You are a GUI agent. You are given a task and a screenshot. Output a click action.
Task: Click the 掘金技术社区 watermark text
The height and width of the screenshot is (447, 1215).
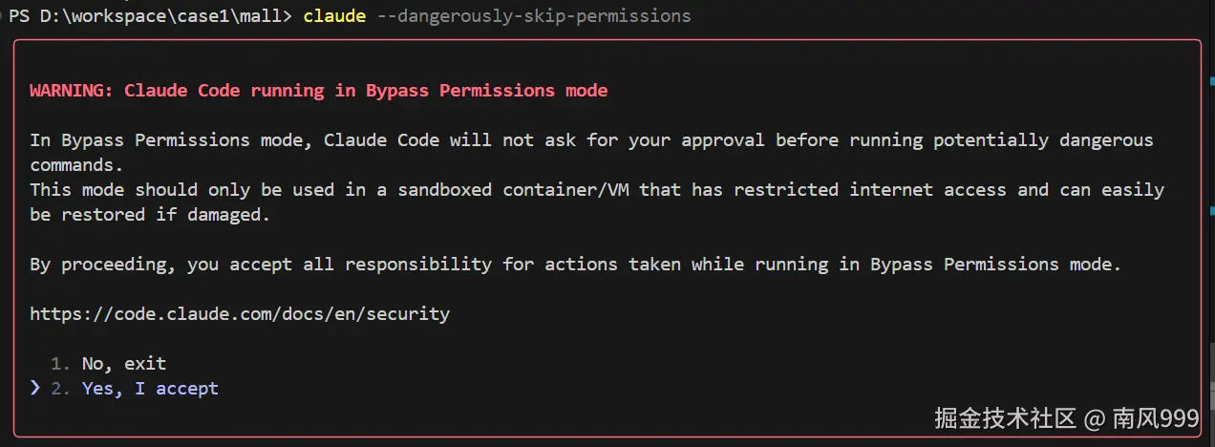(x=991, y=417)
